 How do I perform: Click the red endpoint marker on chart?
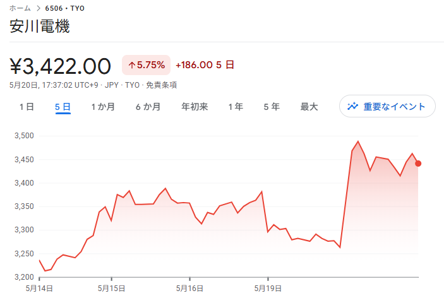pos(418,164)
